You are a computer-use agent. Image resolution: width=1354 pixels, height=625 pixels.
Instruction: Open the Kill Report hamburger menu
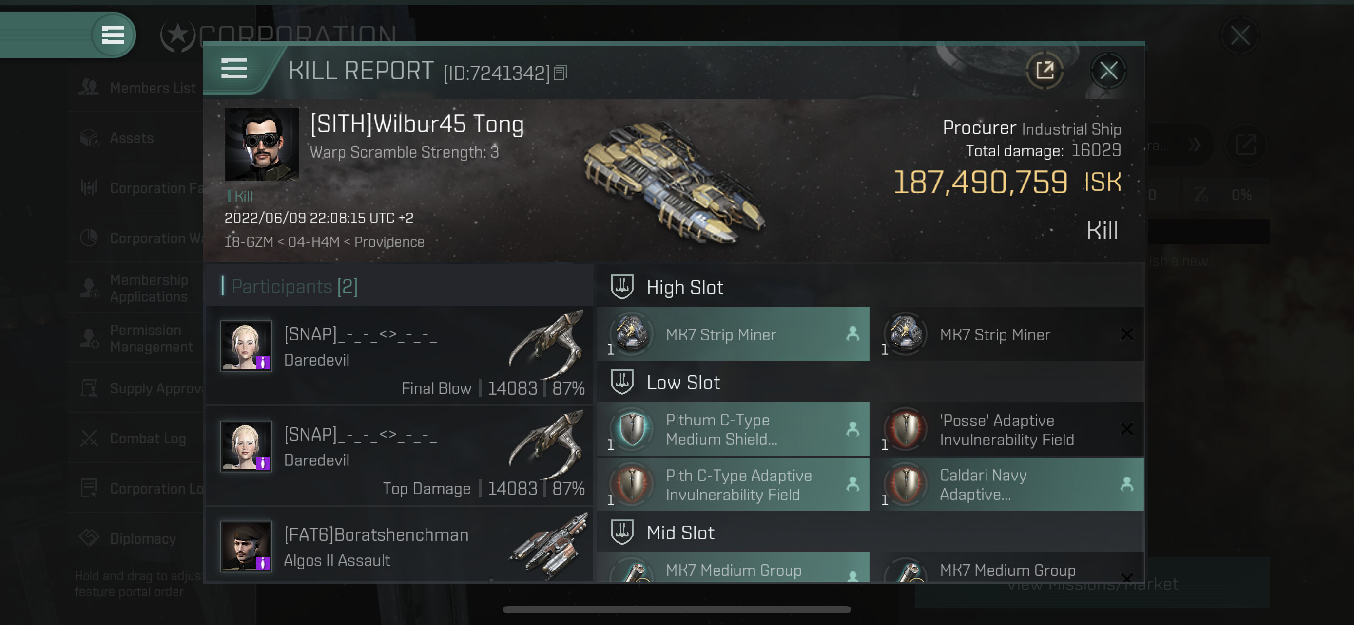234,68
